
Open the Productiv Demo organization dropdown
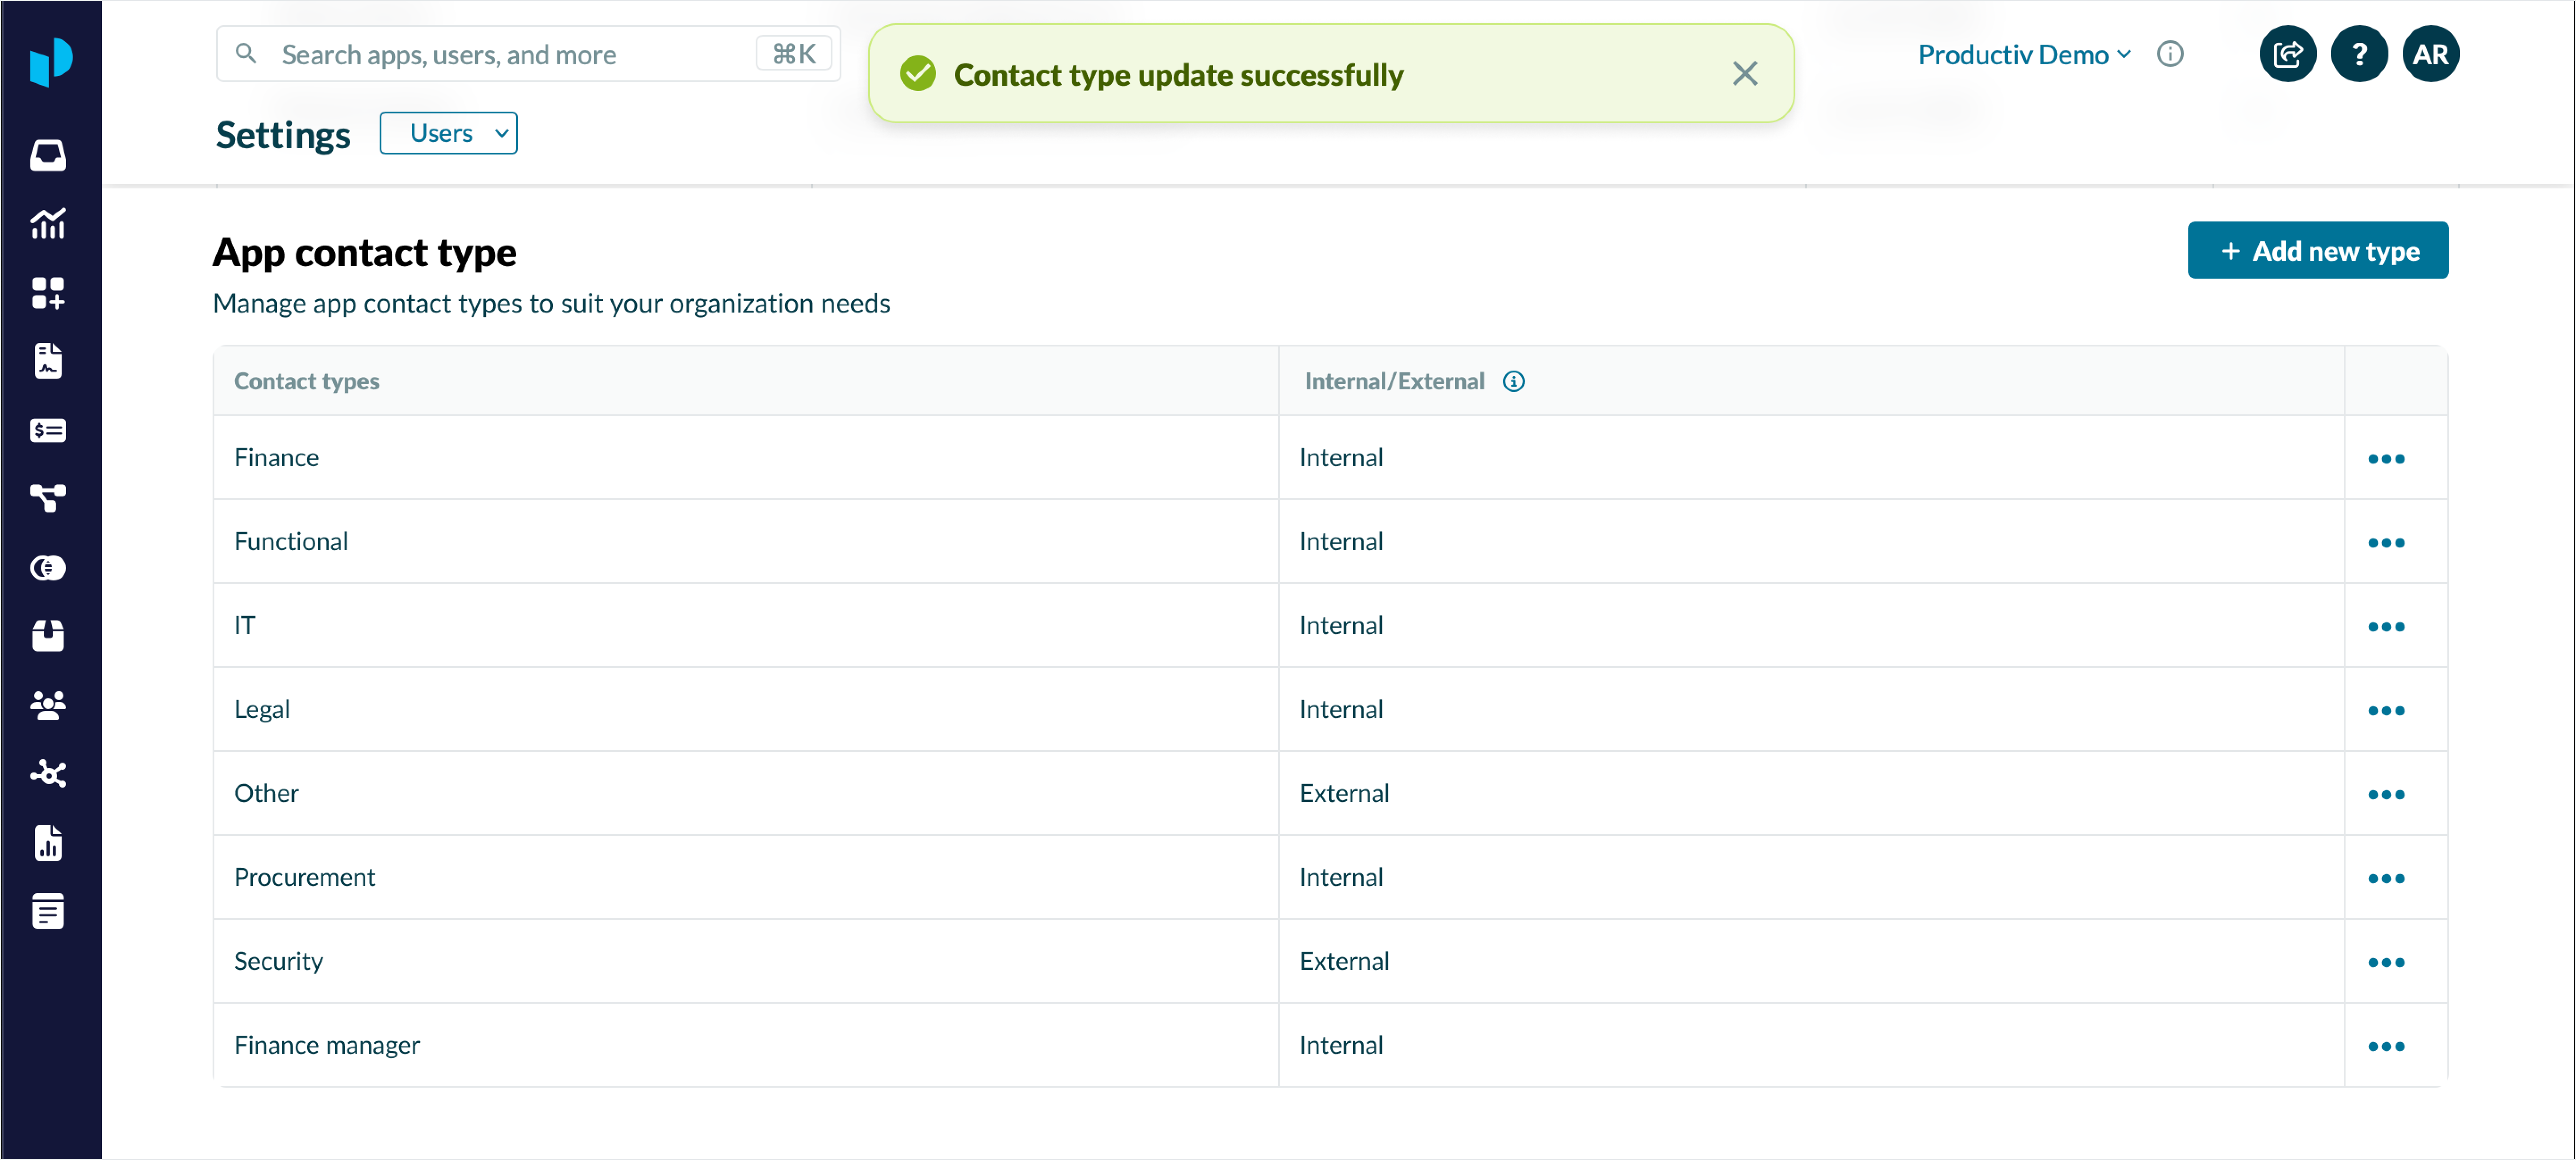2023,54
